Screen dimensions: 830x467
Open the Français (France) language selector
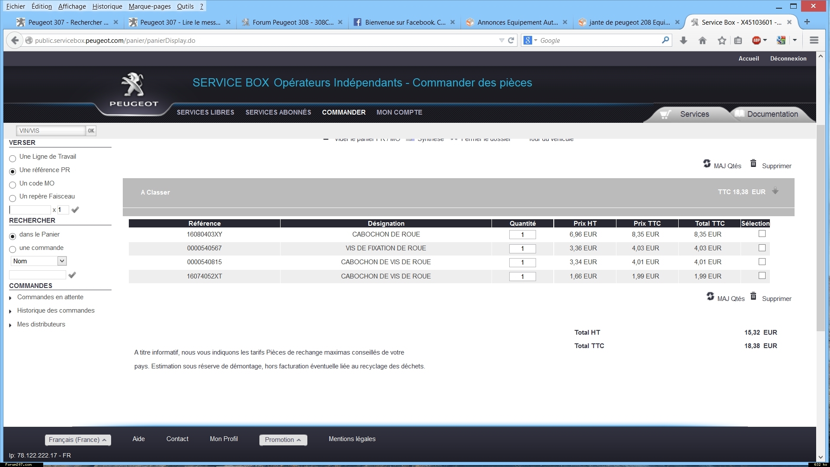point(78,440)
